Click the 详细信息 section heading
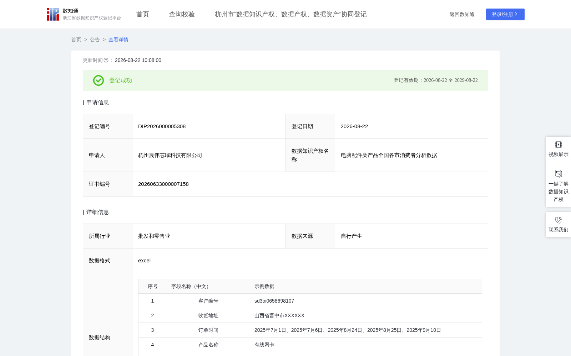The image size is (571, 356). (98, 212)
